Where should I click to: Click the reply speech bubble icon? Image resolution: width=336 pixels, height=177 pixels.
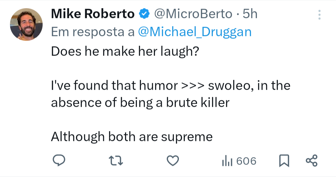coord(59,161)
